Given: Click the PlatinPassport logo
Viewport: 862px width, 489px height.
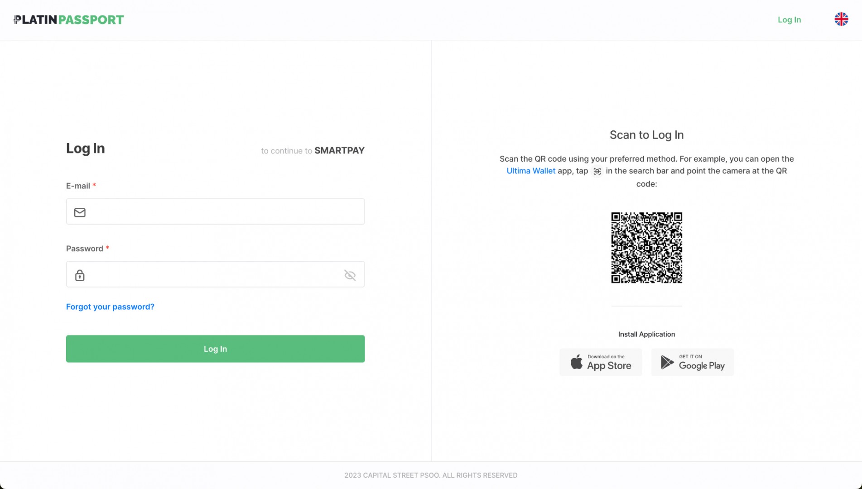Looking at the screenshot, I should (68, 19).
